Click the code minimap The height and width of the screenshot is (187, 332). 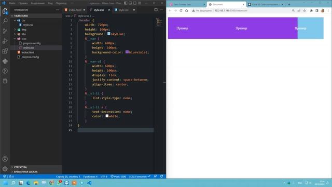point(159,22)
